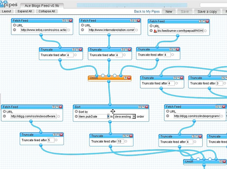Viewport: 227px width, 169px height.
Task: Click the Truncate feed after 5 number field
Action: click(51, 140)
